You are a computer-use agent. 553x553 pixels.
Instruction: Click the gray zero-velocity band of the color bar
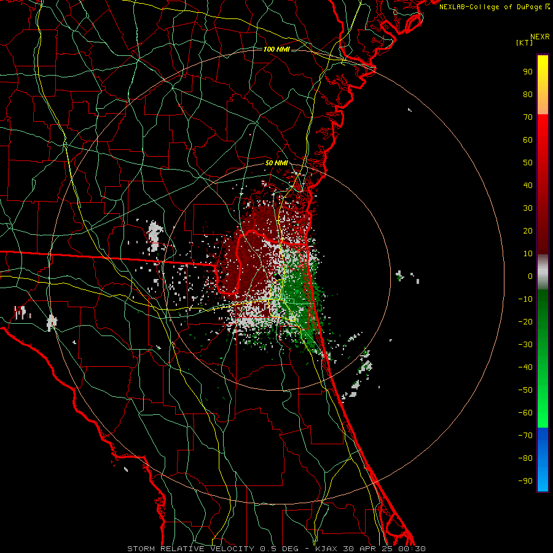point(543,272)
